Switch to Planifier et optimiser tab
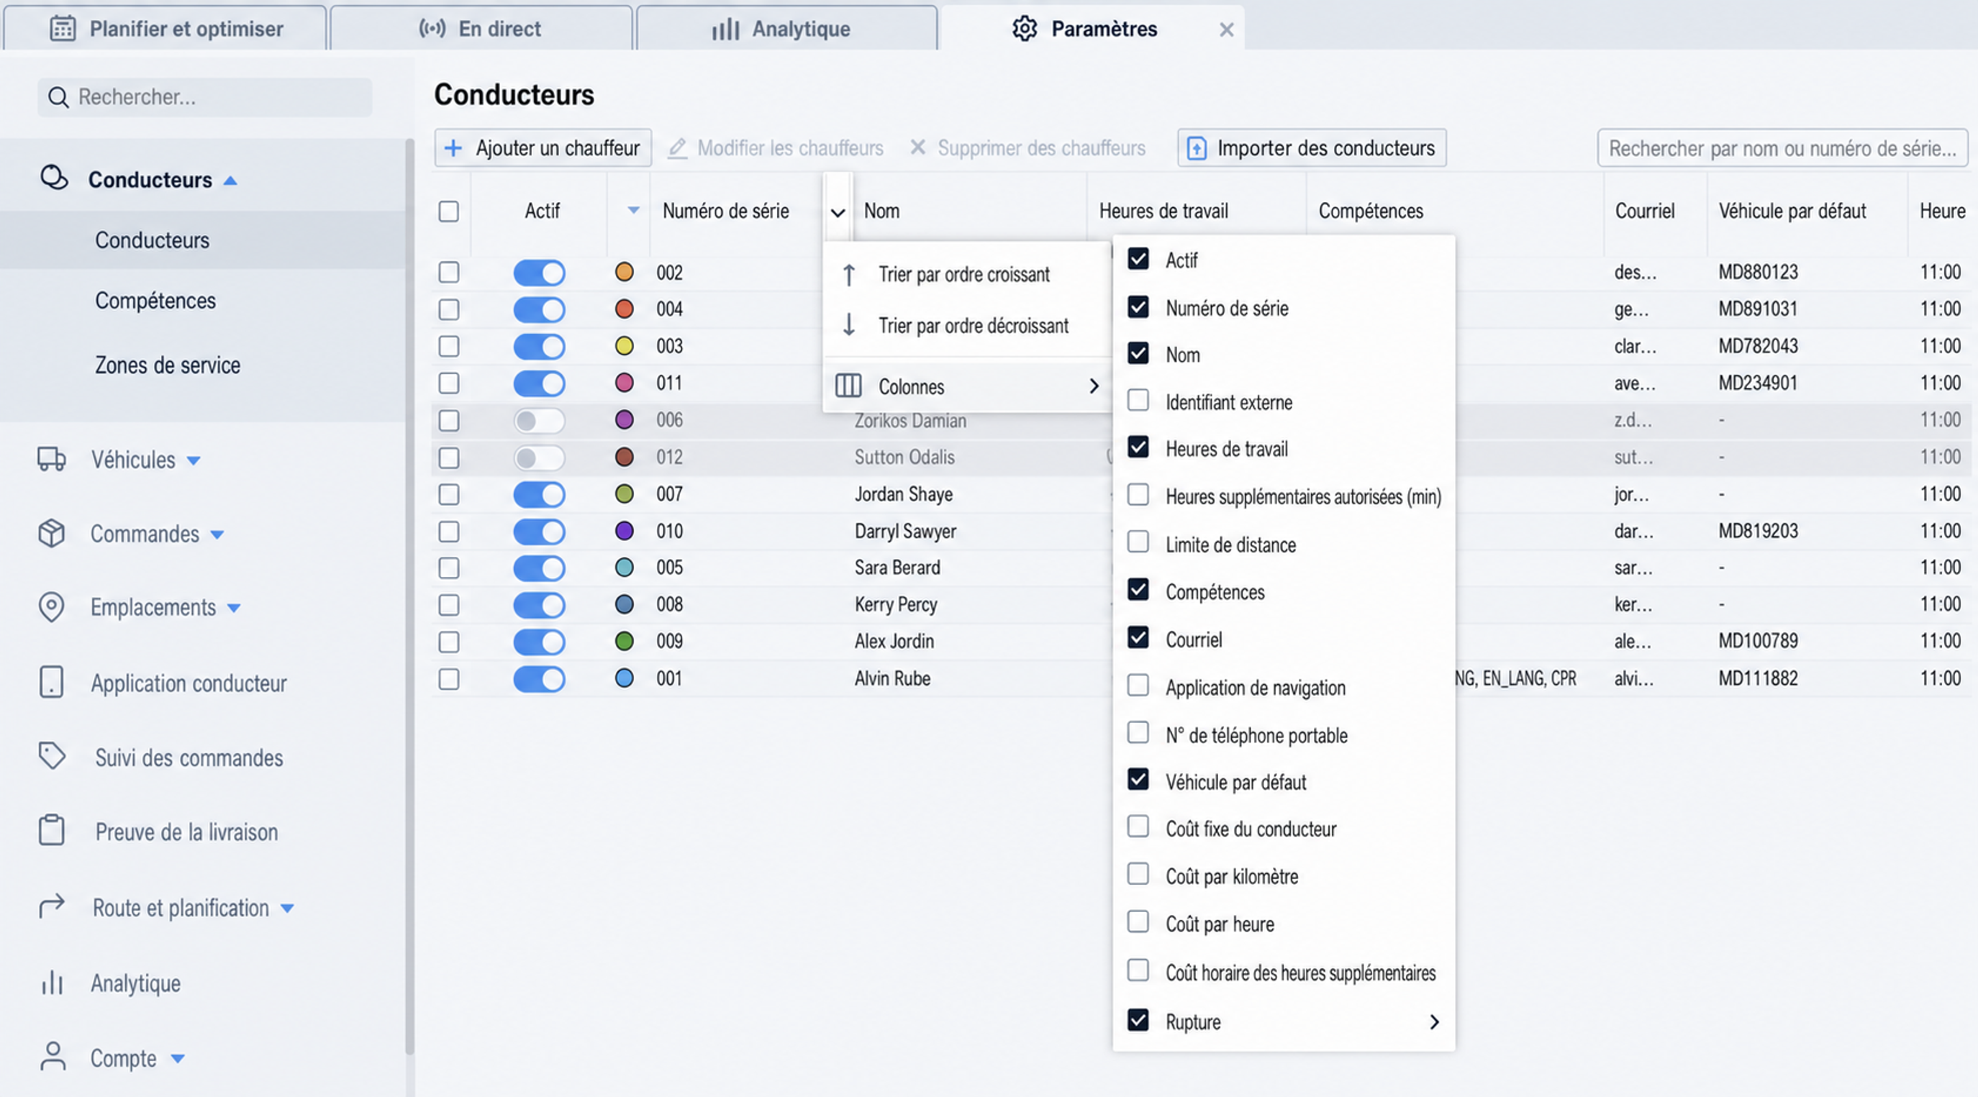Image resolution: width=1978 pixels, height=1097 pixels. coord(165,28)
